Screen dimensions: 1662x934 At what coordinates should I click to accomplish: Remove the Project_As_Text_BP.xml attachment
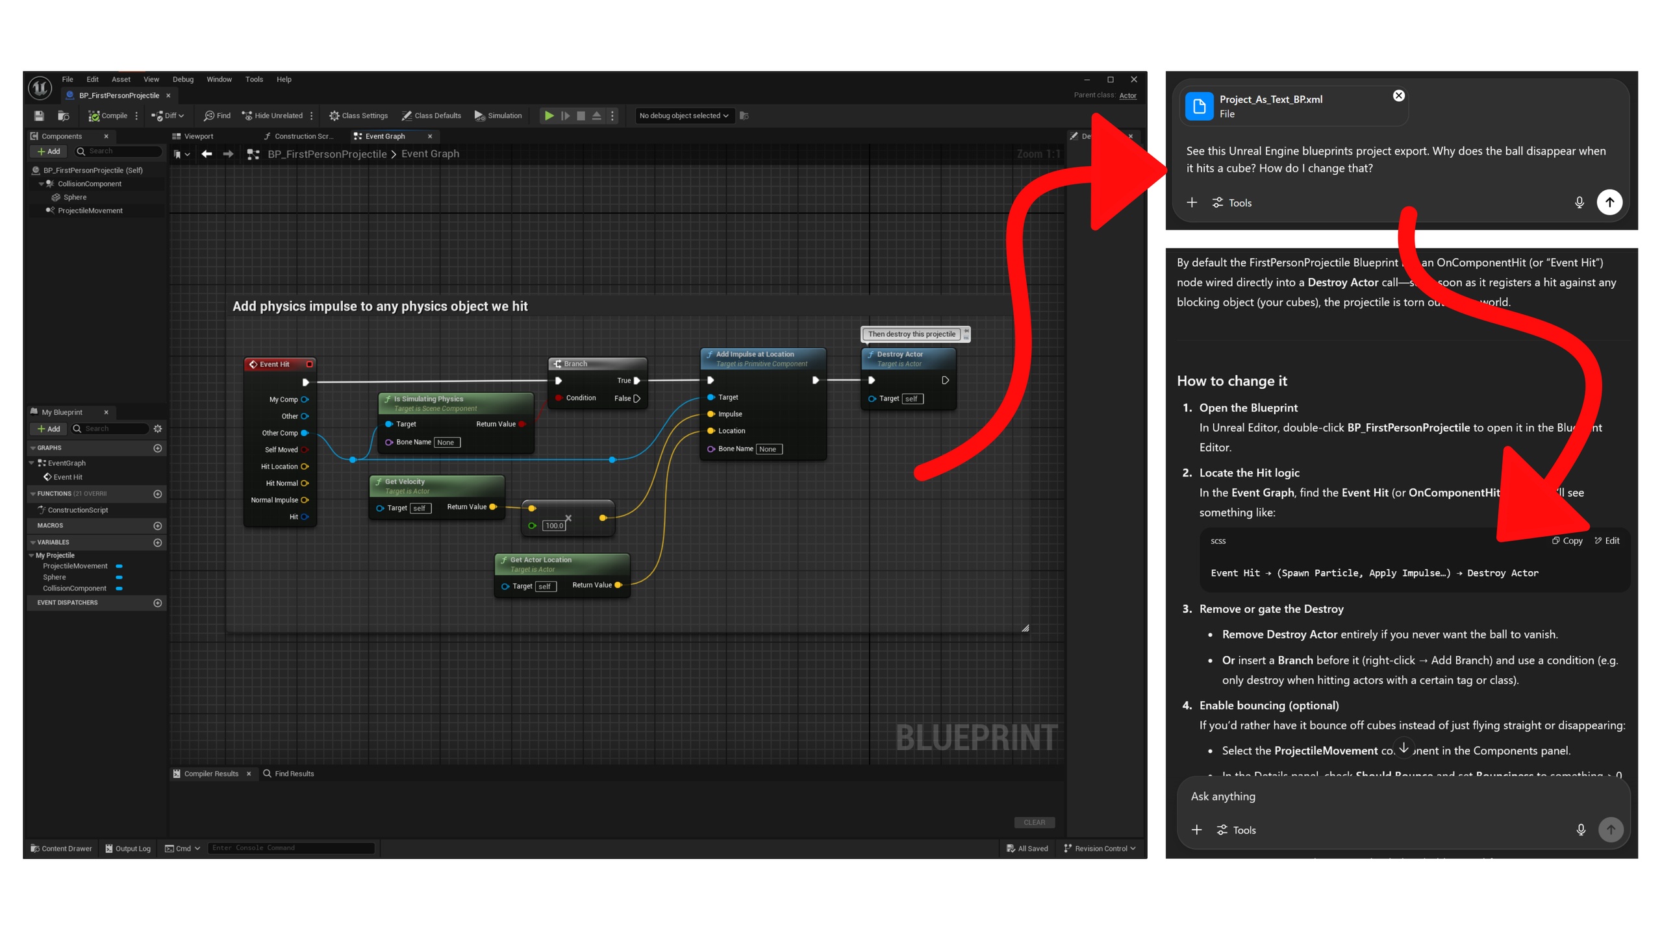point(1398,96)
